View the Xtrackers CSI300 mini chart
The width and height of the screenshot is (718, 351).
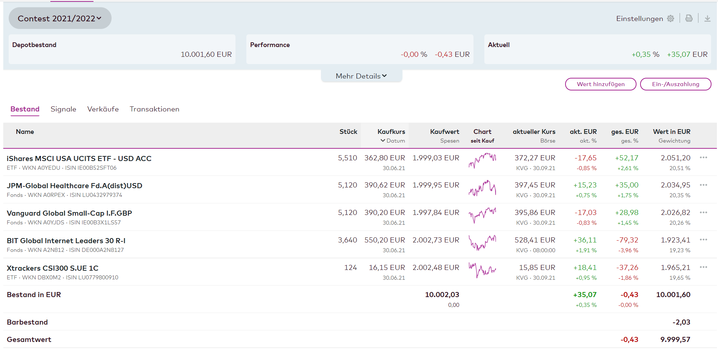[x=482, y=270]
